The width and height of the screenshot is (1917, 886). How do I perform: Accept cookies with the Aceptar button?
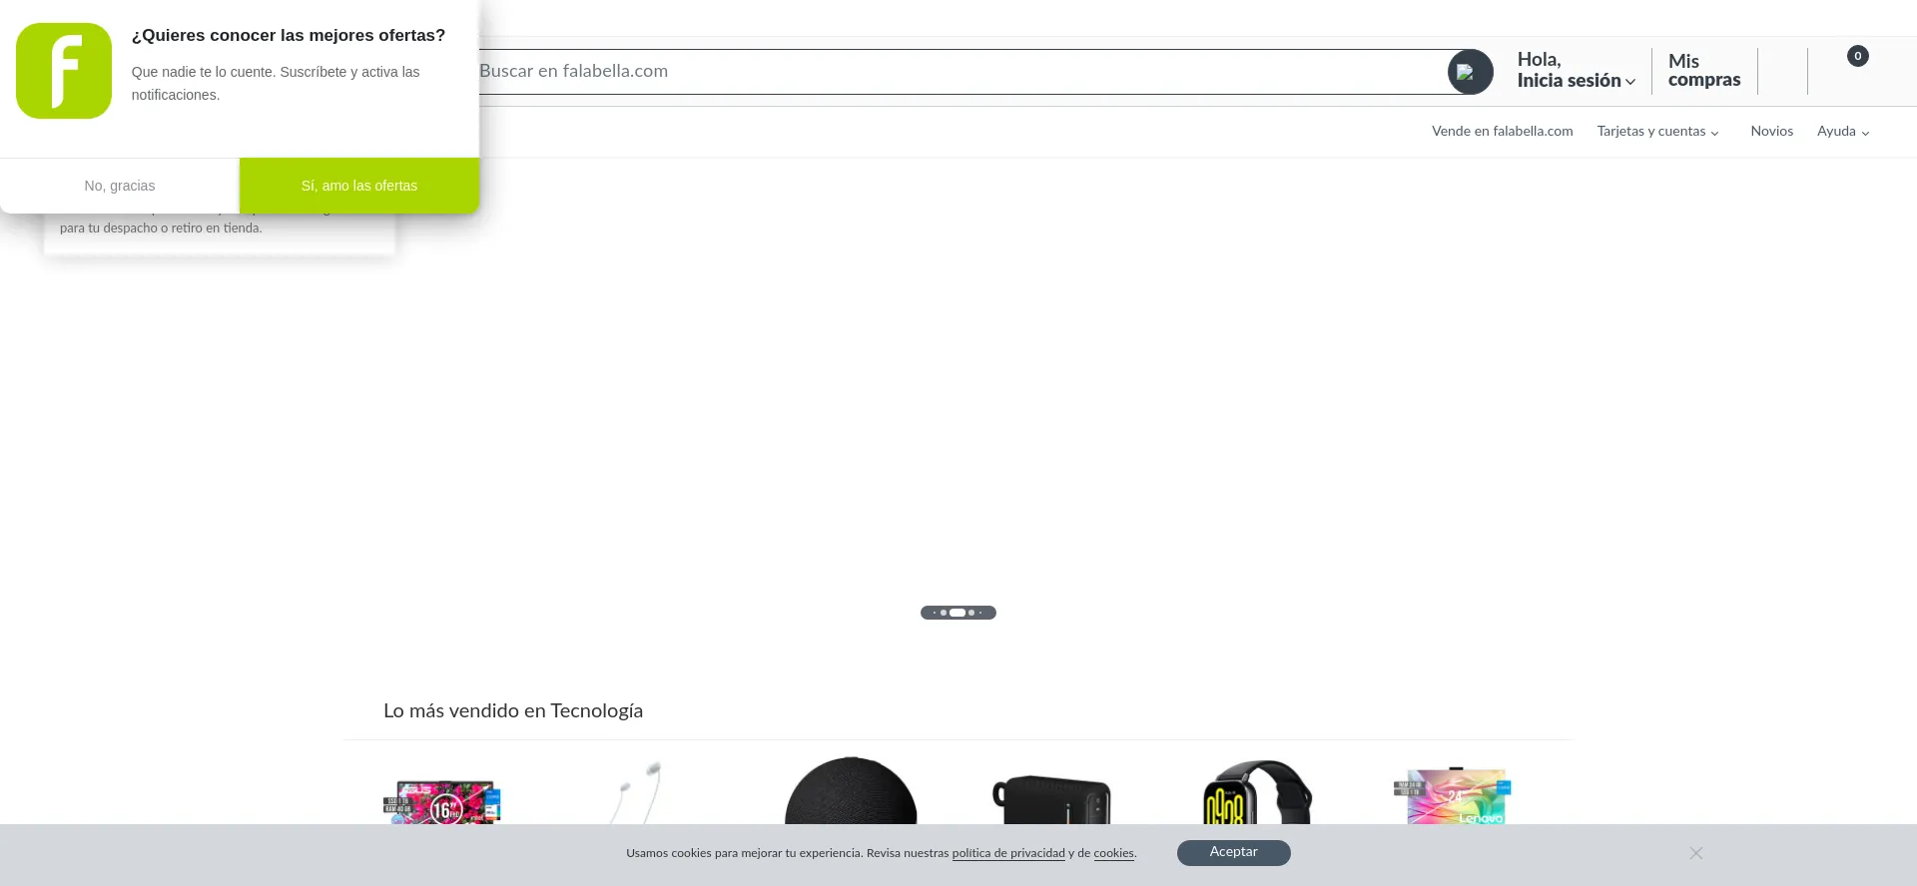tap(1233, 852)
